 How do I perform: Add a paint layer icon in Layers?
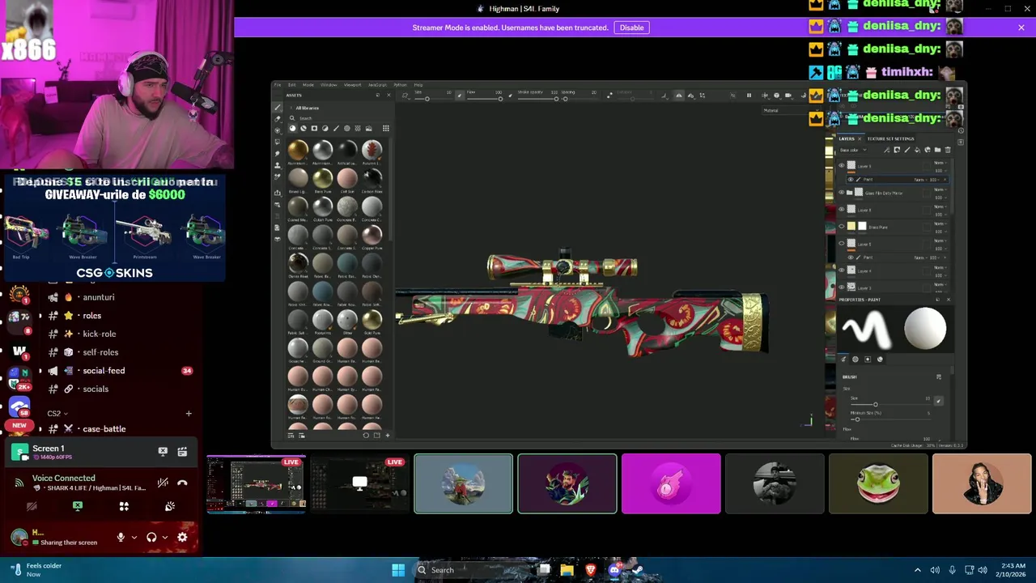tap(906, 150)
